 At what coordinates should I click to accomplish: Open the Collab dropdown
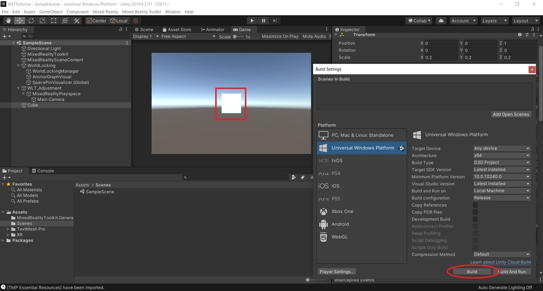(419, 21)
